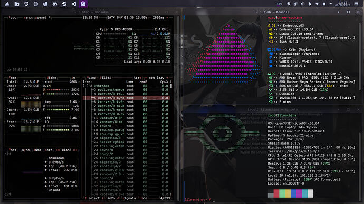
Task: Click the btop Konsole window scrollbar
Action: click(x=178, y=108)
